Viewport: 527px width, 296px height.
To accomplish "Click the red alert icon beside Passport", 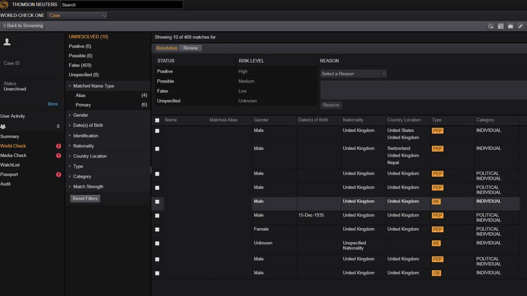I will 58,174.
